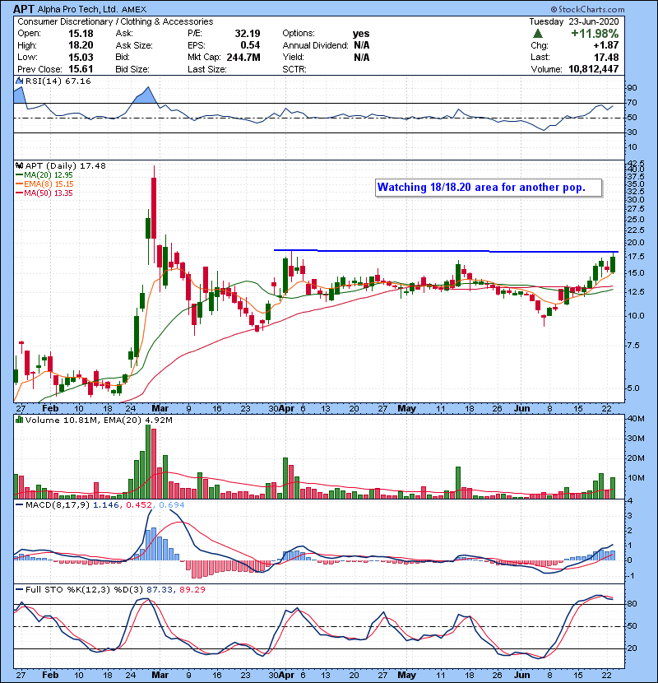
Task: Click the StockCharts.com label
Action: [x=587, y=9]
